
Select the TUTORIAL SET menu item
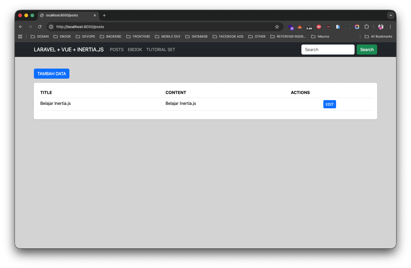coord(160,50)
